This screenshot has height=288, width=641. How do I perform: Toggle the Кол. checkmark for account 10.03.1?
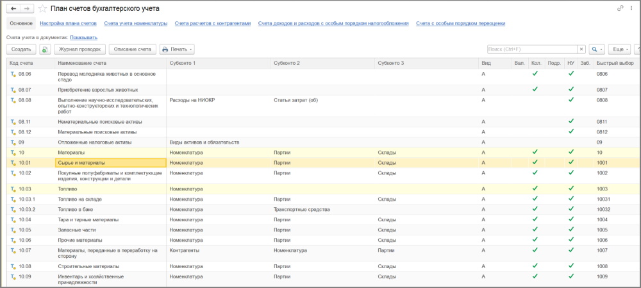coord(535,199)
